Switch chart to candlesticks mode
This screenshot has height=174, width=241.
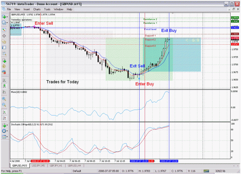click(x=4, y=86)
